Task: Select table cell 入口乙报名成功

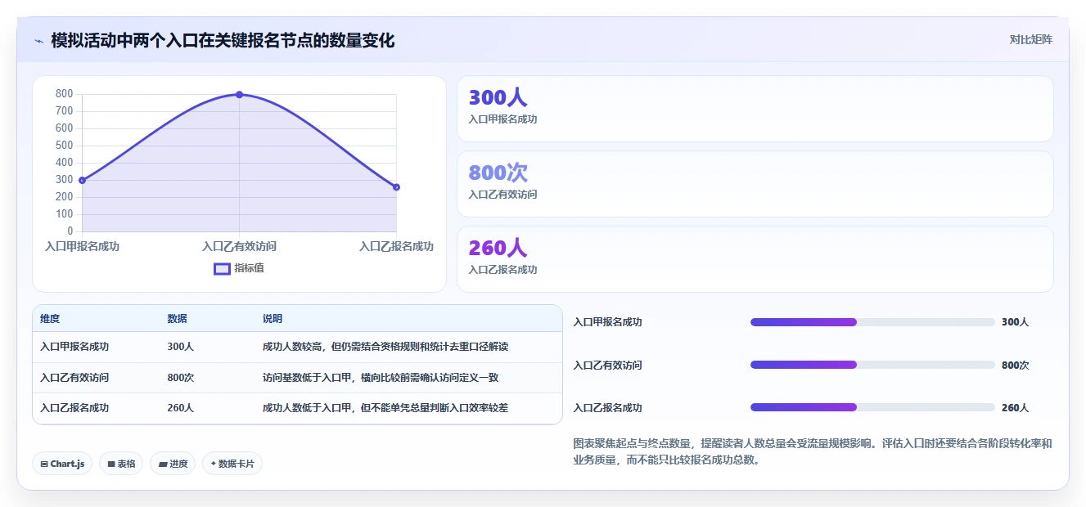Action: 74,408
